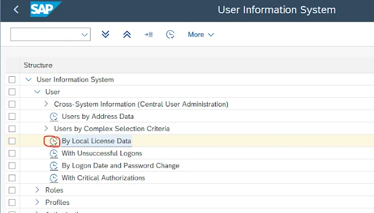Screen dimensions: 374x213
Task: Go back using the header arrow
Action: coord(16,10)
